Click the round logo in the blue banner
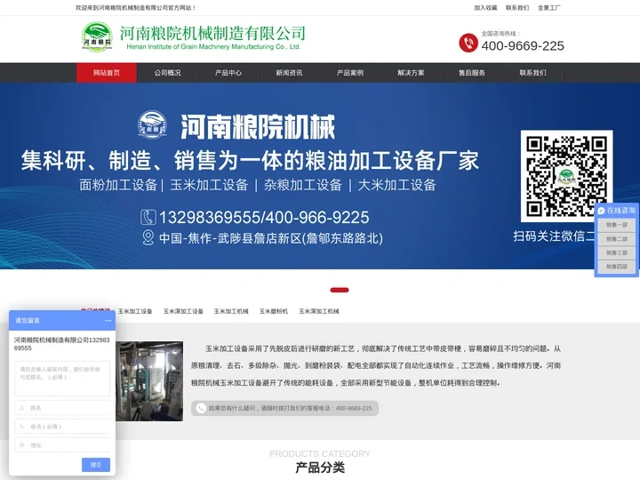This screenshot has width=640, height=480. (x=152, y=124)
